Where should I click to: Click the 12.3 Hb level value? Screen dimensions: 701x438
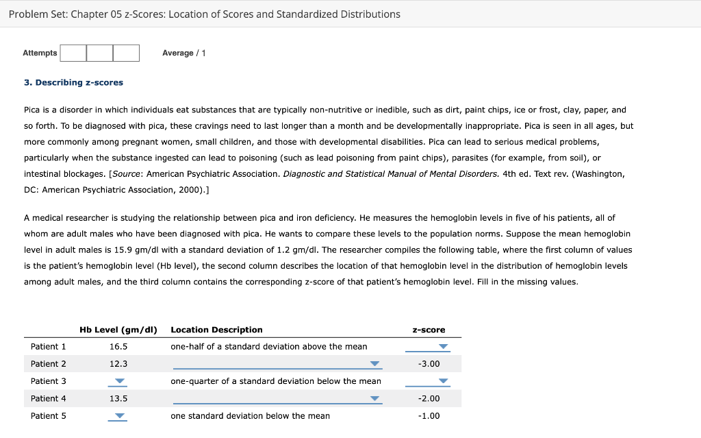[x=118, y=364]
